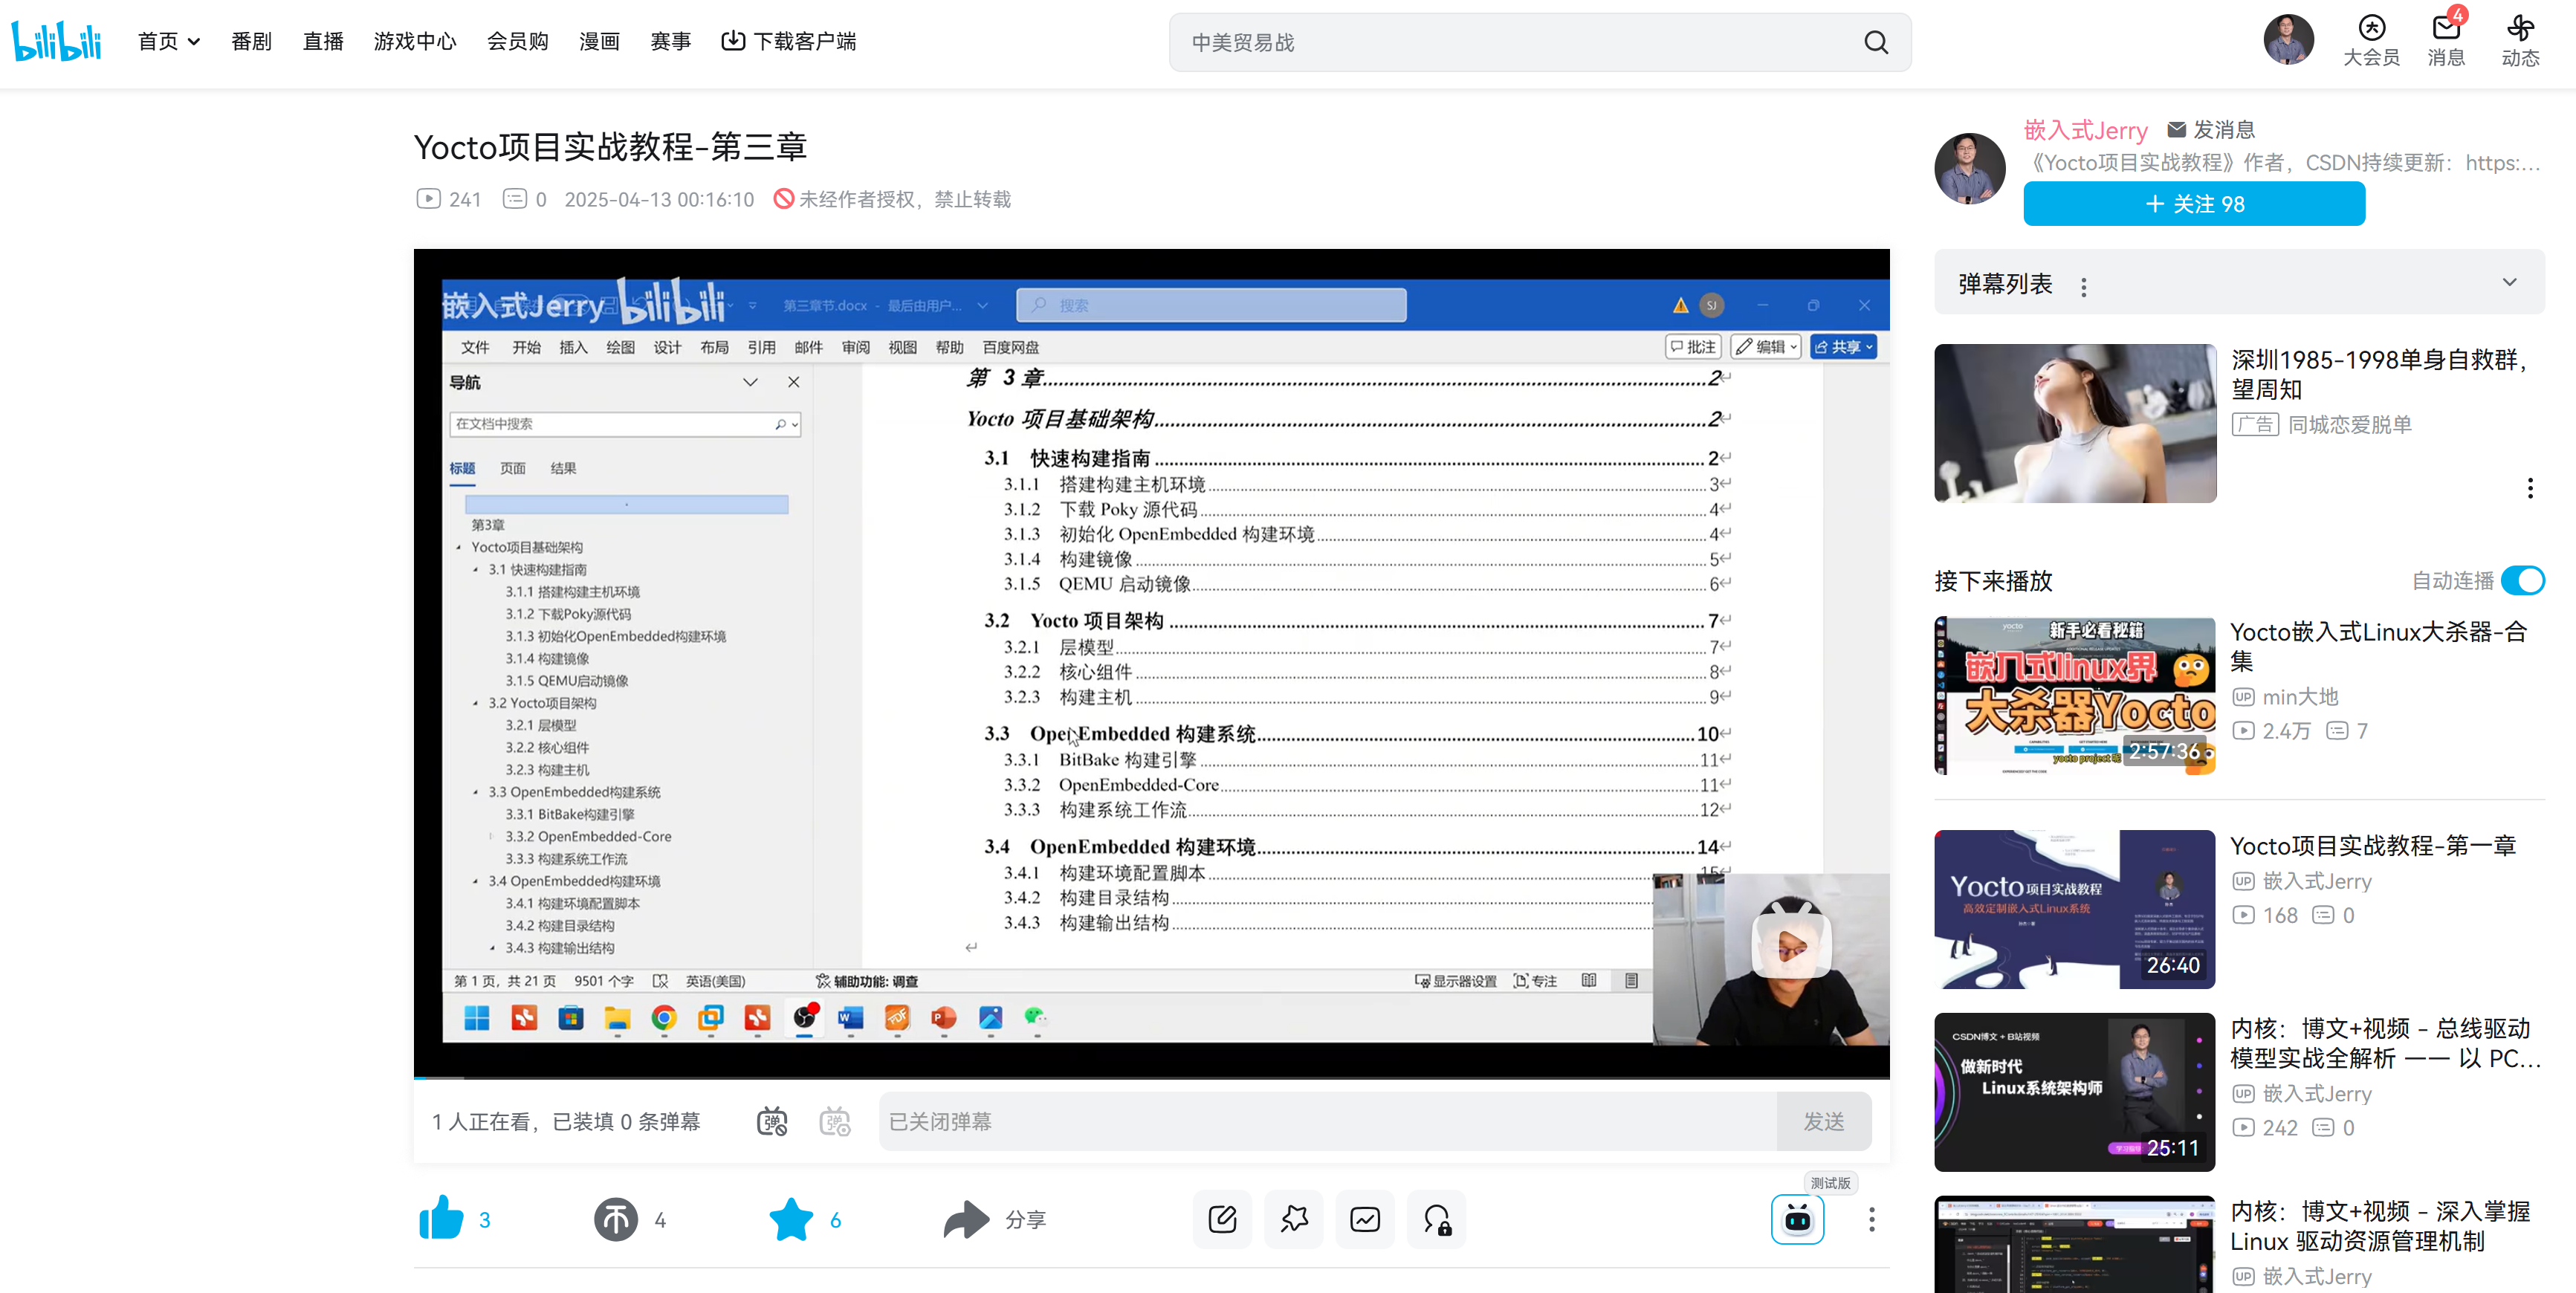This screenshot has height=1293, width=2576.
Task: Go to the 直播 navigation item
Action: [323, 41]
